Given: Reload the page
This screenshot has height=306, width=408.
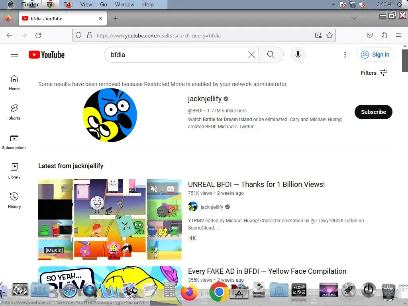Looking at the screenshot, I should click(x=38, y=35).
